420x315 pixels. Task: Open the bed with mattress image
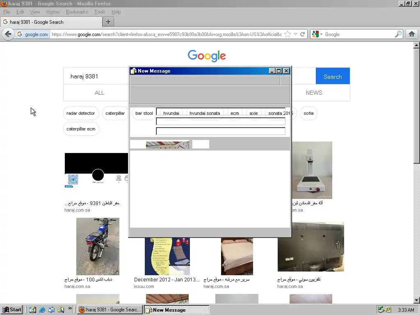point(237,256)
